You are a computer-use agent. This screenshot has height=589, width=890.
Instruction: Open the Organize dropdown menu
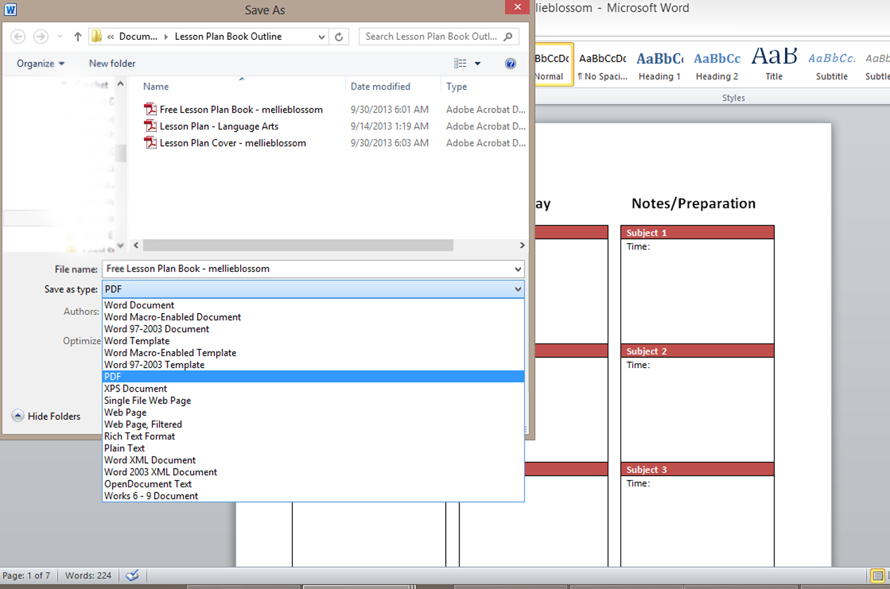40,64
